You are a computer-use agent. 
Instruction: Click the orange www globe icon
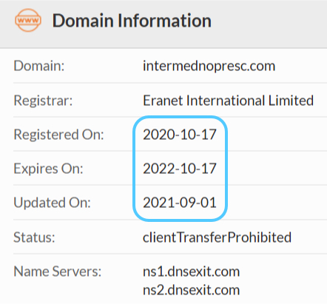click(x=28, y=20)
